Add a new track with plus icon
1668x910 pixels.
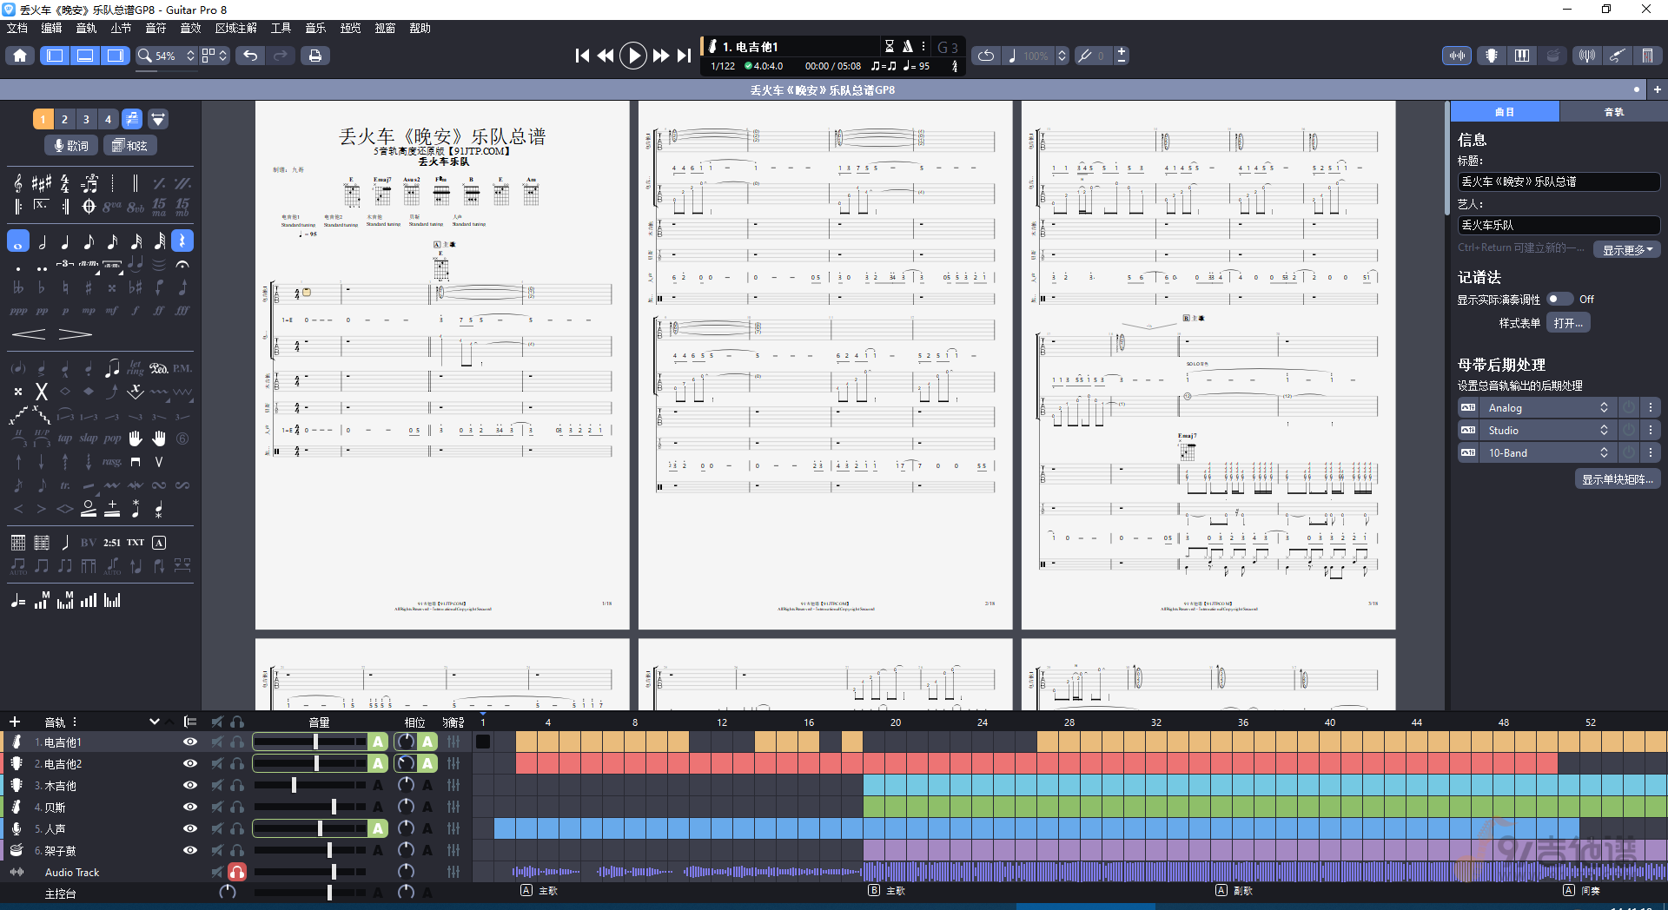click(x=15, y=722)
